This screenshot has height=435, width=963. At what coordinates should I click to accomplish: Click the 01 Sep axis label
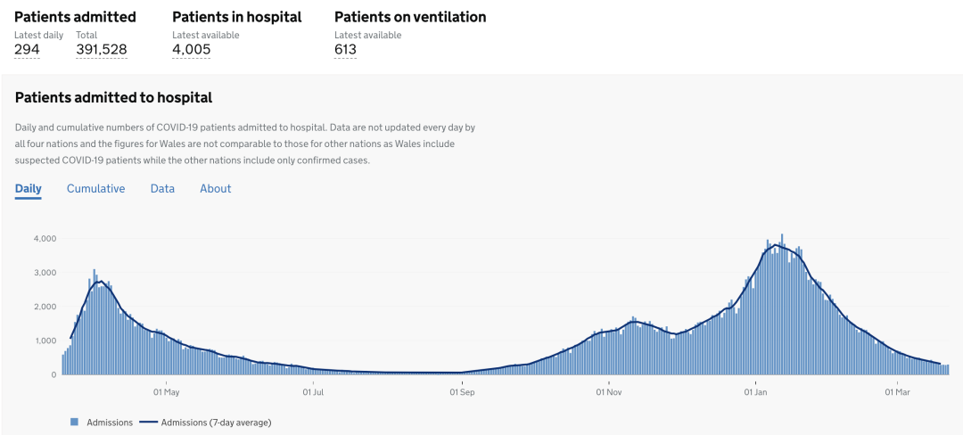(461, 391)
